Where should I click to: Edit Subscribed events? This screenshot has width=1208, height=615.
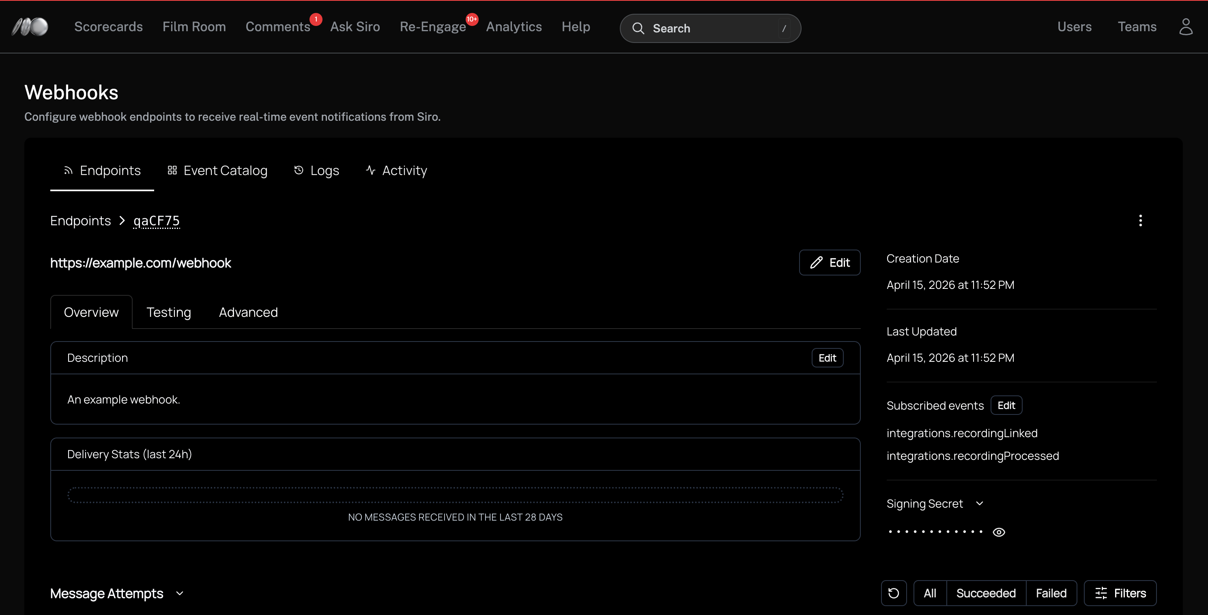point(1006,405)
